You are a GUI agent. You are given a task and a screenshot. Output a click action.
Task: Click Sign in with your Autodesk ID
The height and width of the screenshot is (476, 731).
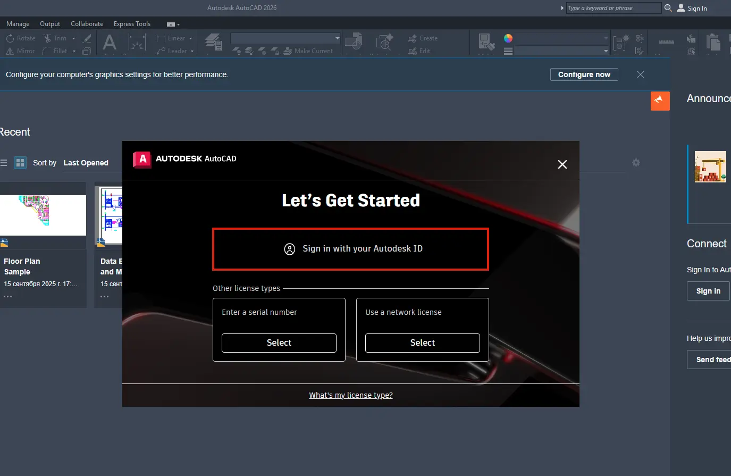350,249
